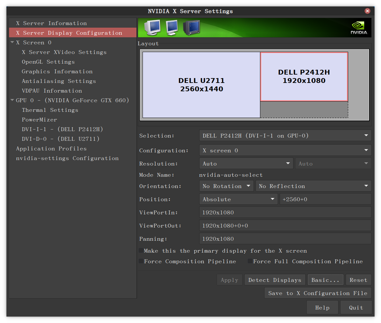Click the Panning 1920x1080 field
This screenshot has height=323, width=381.
[x=285, y=238]
